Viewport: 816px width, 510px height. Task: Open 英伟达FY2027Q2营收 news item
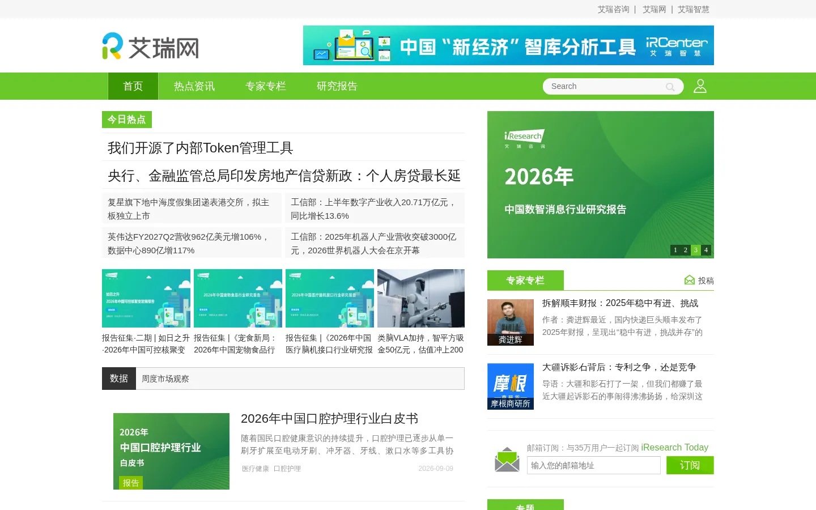coord(192,244)
